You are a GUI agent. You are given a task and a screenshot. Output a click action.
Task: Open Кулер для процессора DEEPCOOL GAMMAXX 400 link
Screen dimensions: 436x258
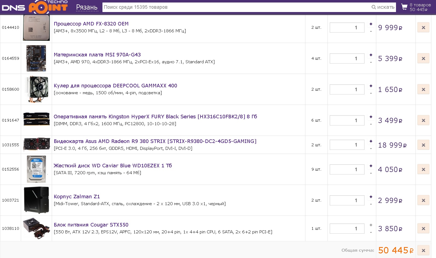(x=115, y=86)
